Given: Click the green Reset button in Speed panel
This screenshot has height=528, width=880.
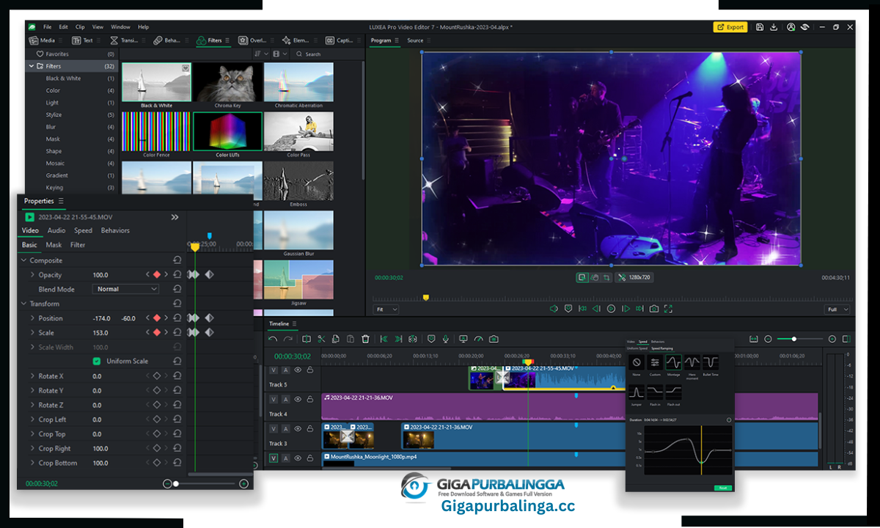Looking at the screenshot, I should coord(723,488).
